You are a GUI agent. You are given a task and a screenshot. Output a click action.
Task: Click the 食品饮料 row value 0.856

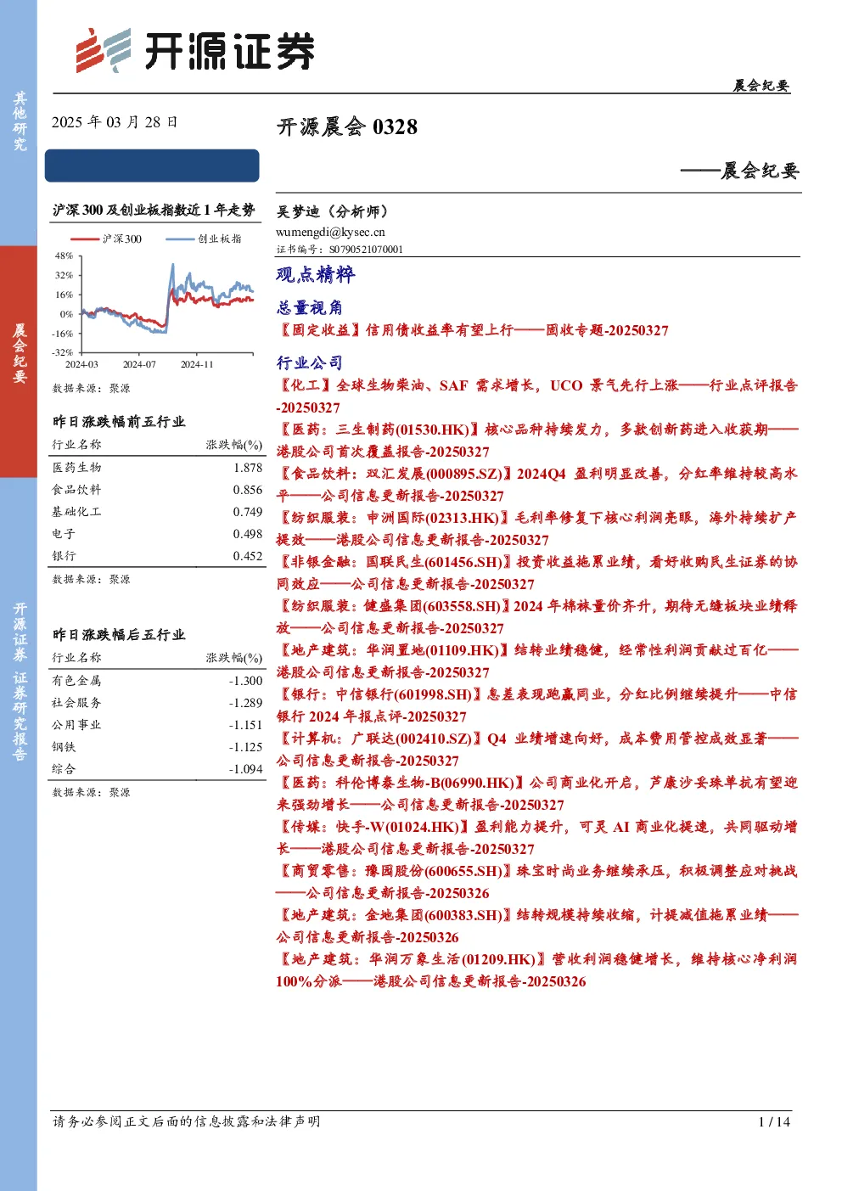[x=248, y=490]
